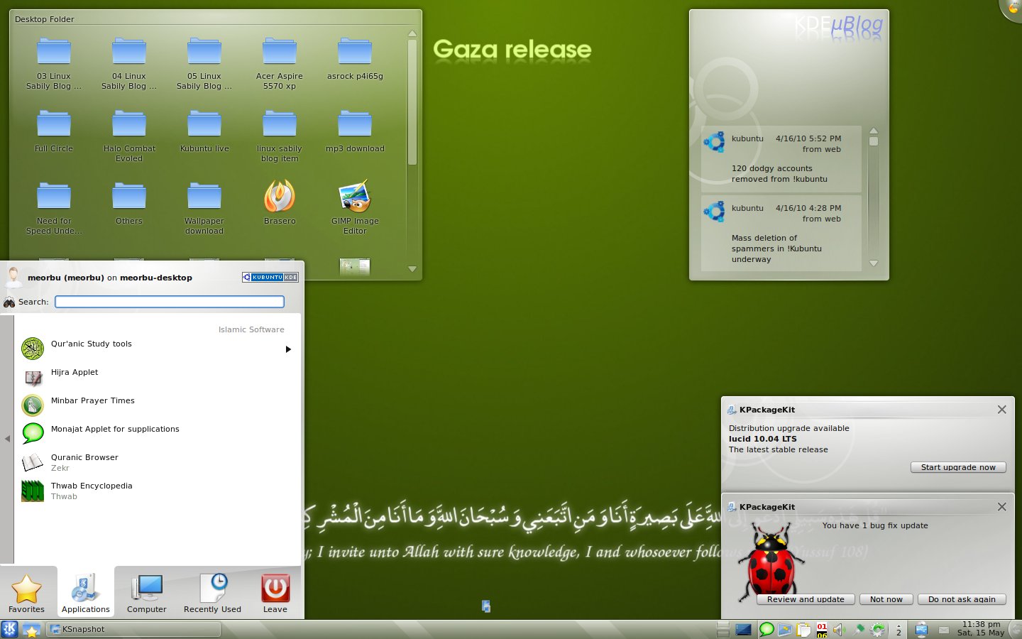Dismiss bug fix update with Not now

[886, 599]
